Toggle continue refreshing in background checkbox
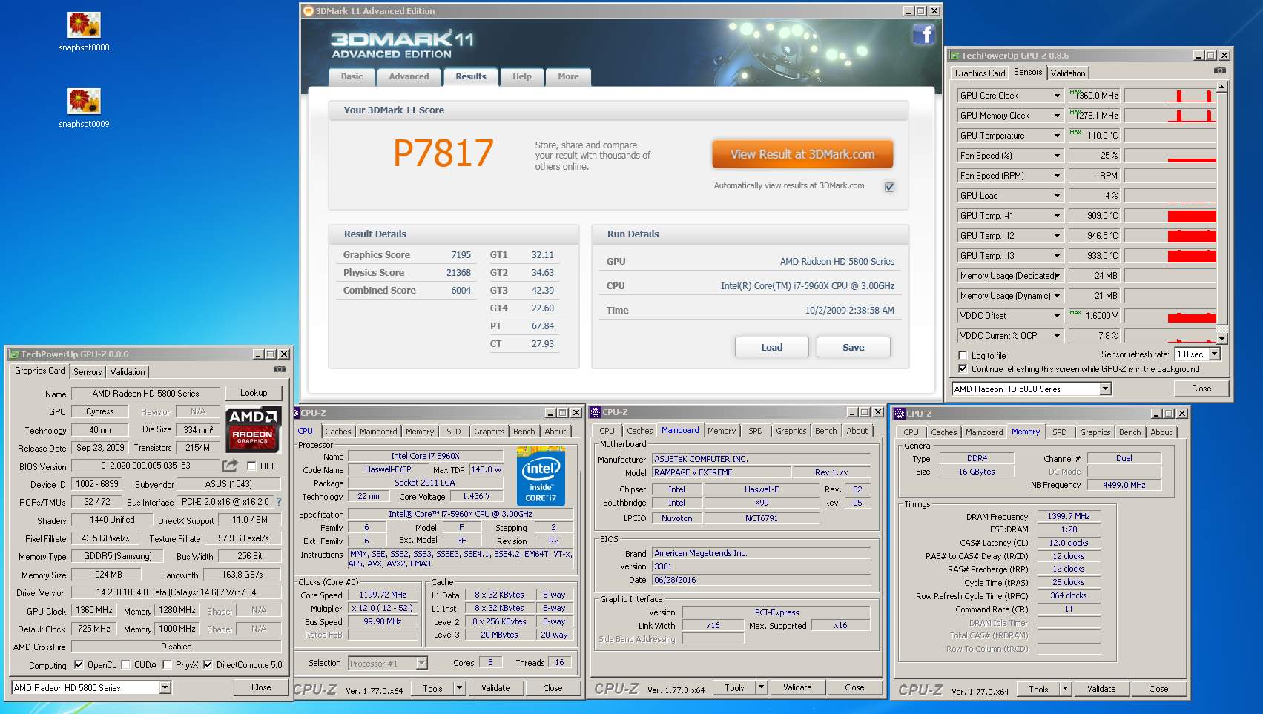Image resolution: width=1263 pixels, height=714 pixels. 963,369
